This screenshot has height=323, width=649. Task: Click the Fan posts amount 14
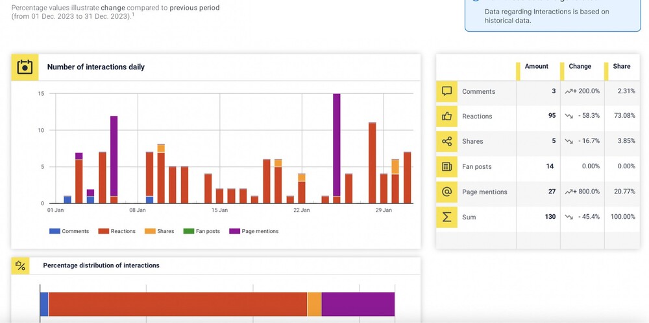pos(550,166)
